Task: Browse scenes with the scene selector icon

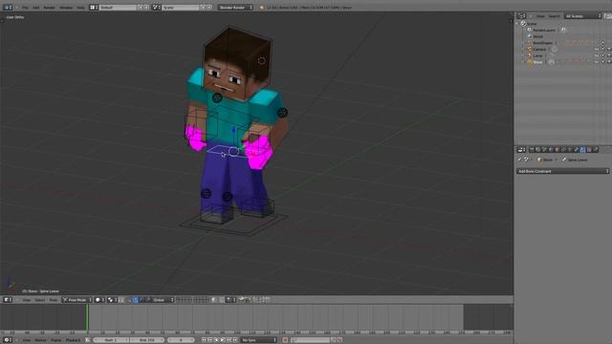Action: 156,8
